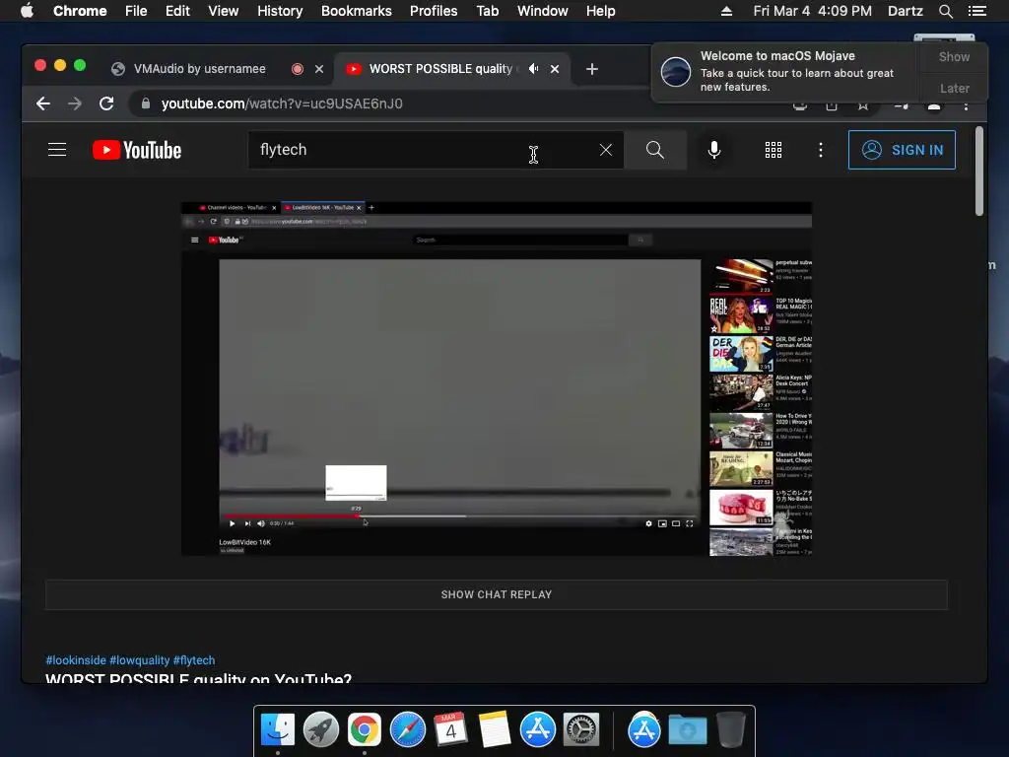Show the macOS Mojave tour notification
The image size is (1009, 757).
tap(954, 56)
